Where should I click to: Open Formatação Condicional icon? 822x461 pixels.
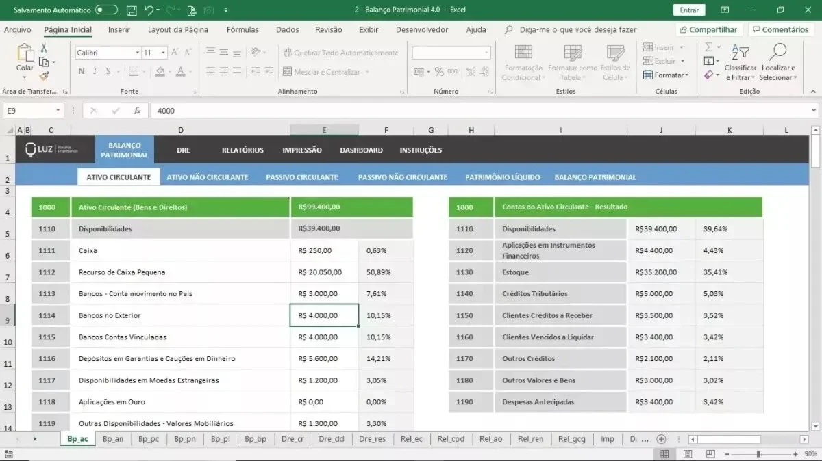click(x=523, y=53)
